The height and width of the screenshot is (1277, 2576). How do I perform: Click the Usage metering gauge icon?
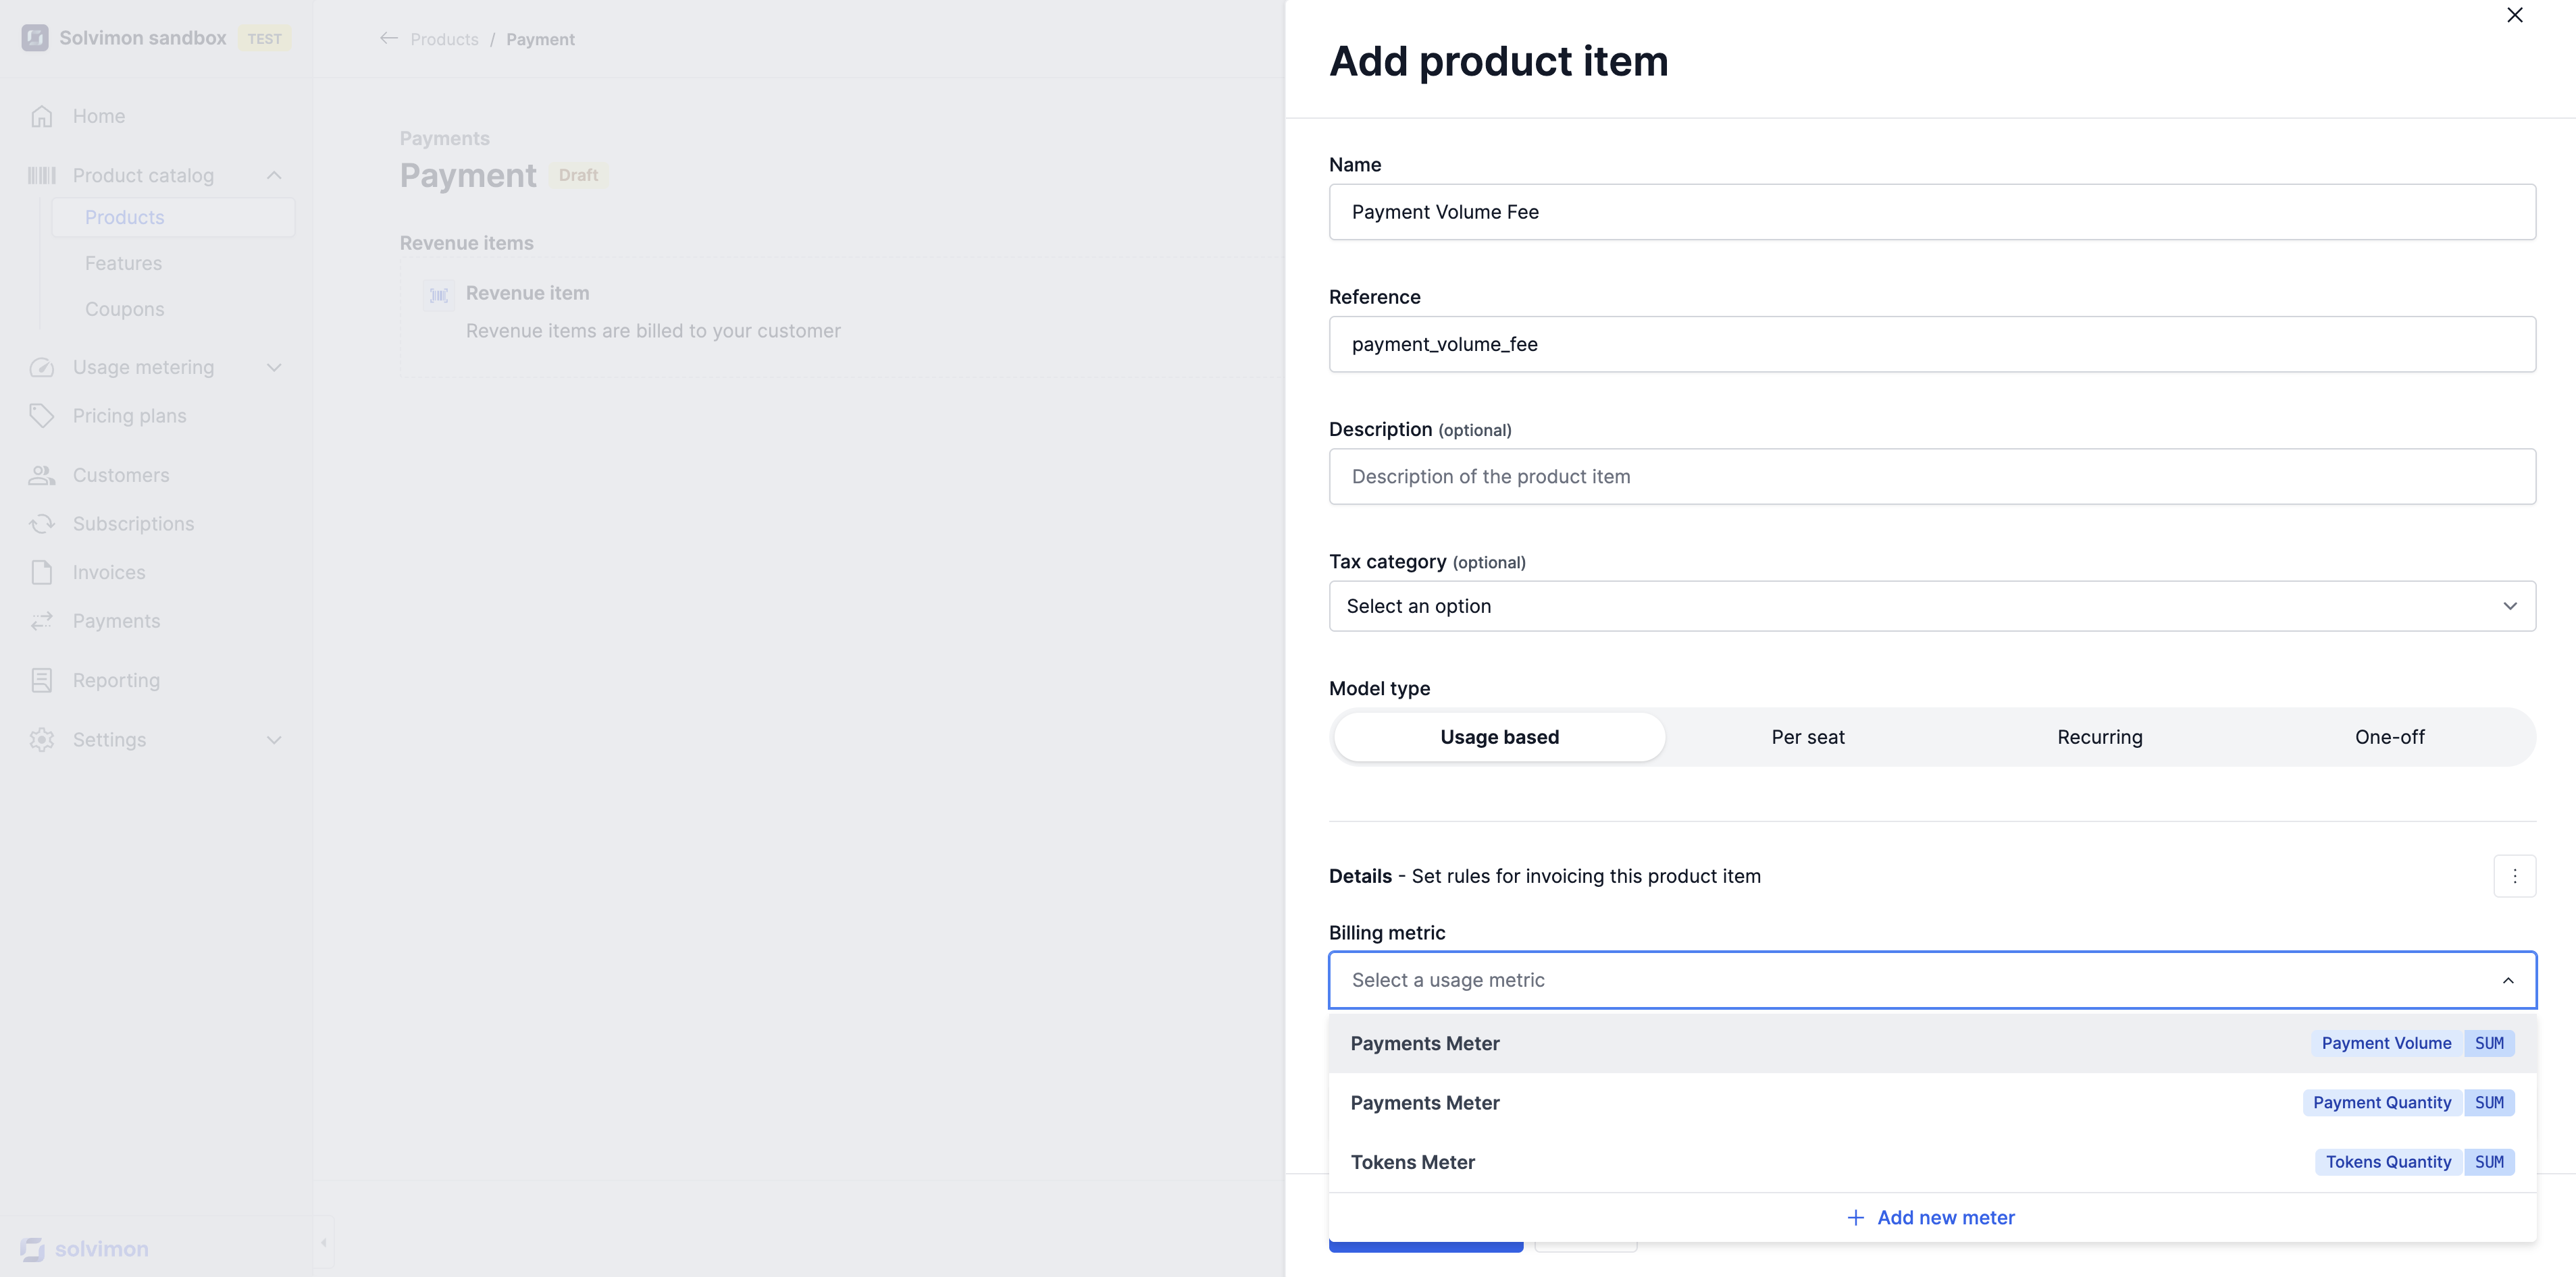coord(41,368)
